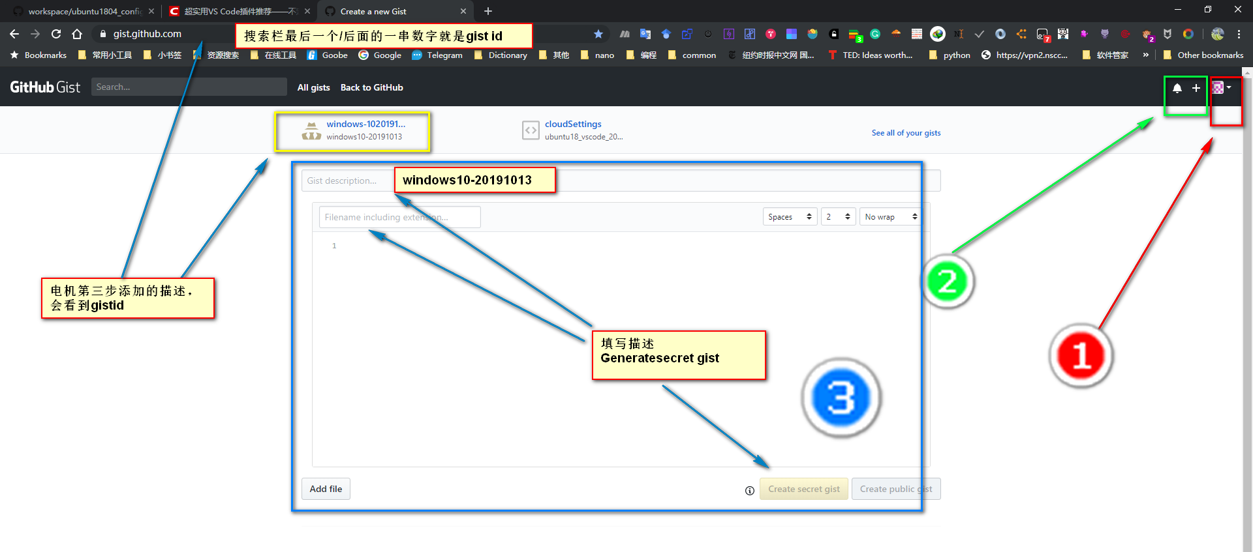Open a new browser tab
Viewport: 1253px width, 552px height.
click(488, 11)
